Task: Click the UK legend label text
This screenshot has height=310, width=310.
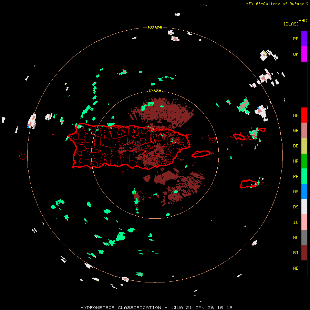Action: coord(296,54)
